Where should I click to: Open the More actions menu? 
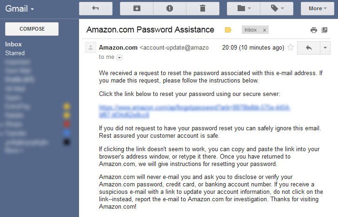318,9
